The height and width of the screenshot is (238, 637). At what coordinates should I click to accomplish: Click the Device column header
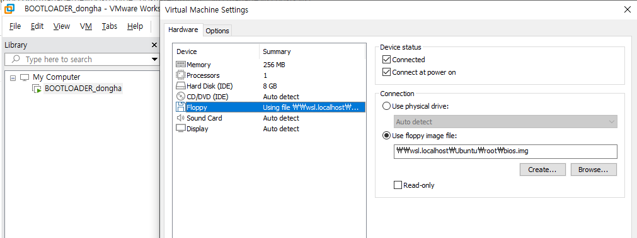tap(187, 52)
